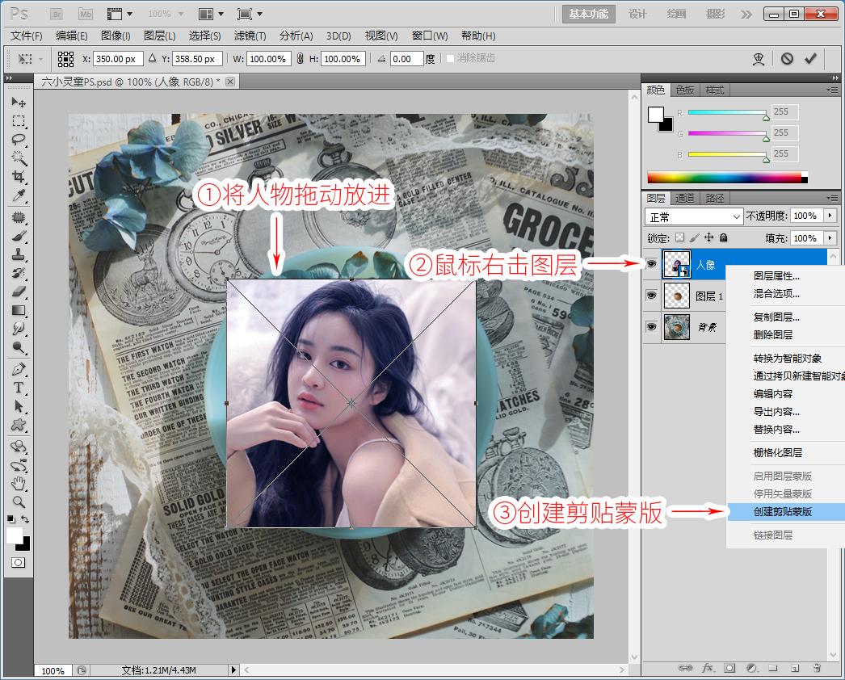The width and height of the screenshot is (845, 680).
Task: Switch to the 通道 tab
Action: click(x=684, y=198)
